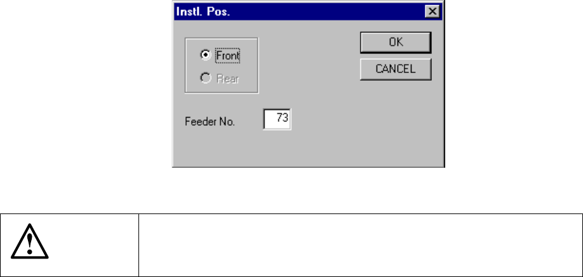Click the table cell containing the warning icon

coord(69,245)
